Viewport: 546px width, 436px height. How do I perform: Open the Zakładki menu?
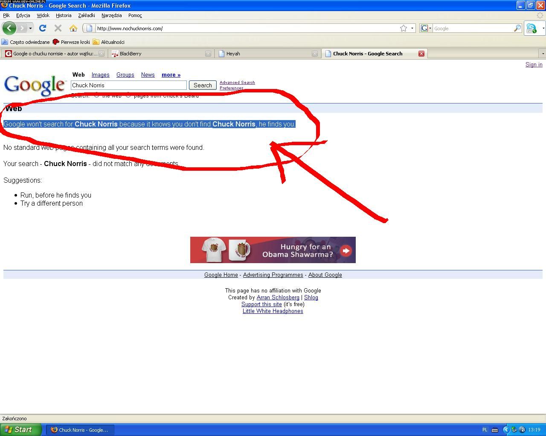pyautogui.click(x=87, y=15)
